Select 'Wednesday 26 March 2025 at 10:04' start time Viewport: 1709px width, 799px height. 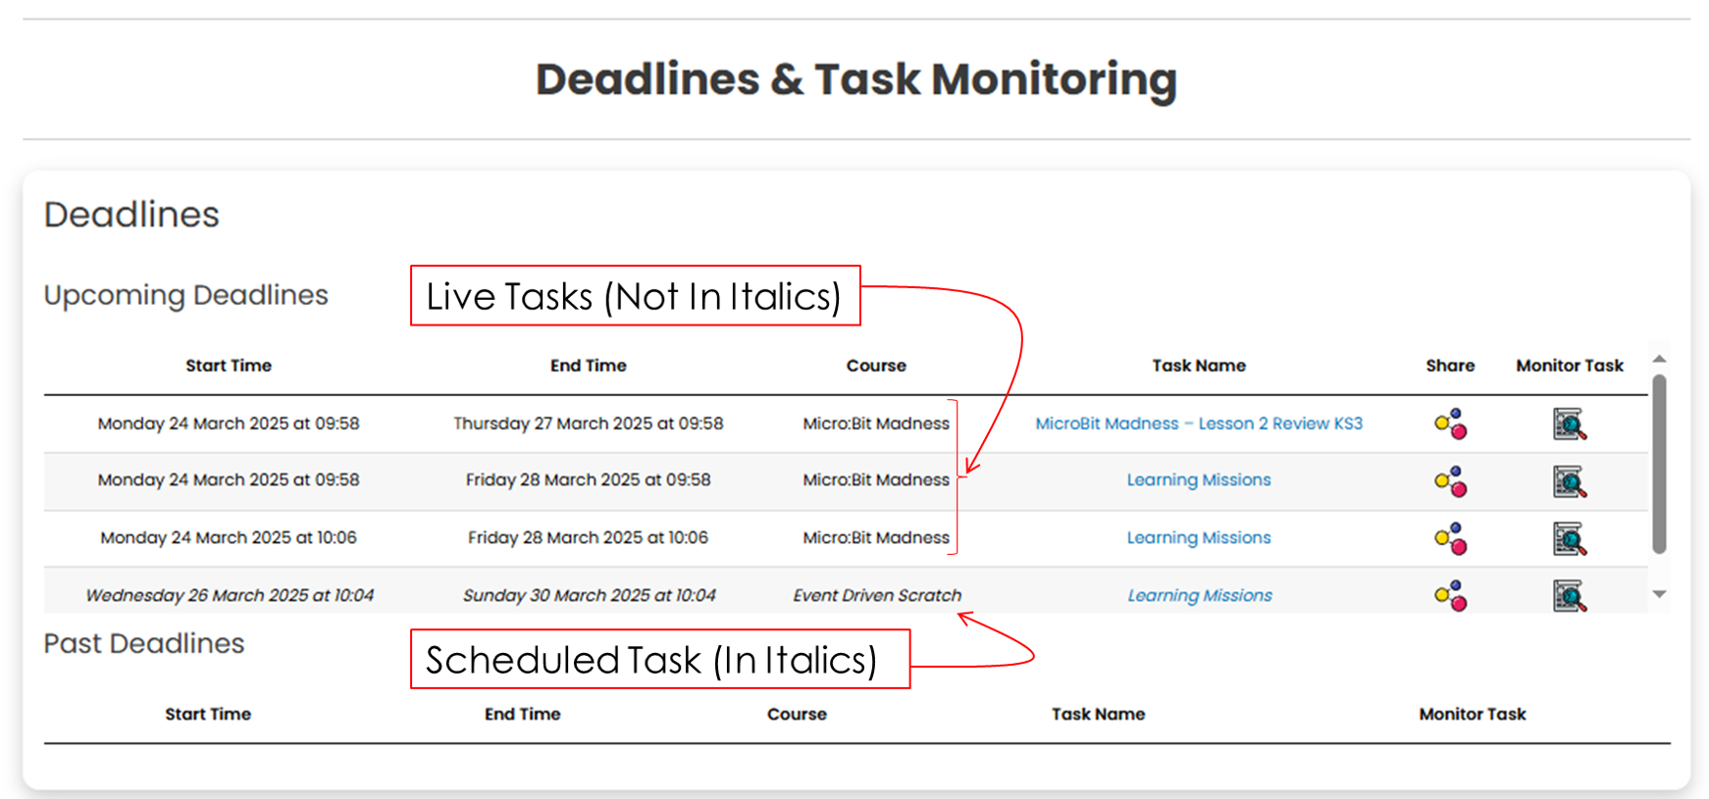pos(229,595)
